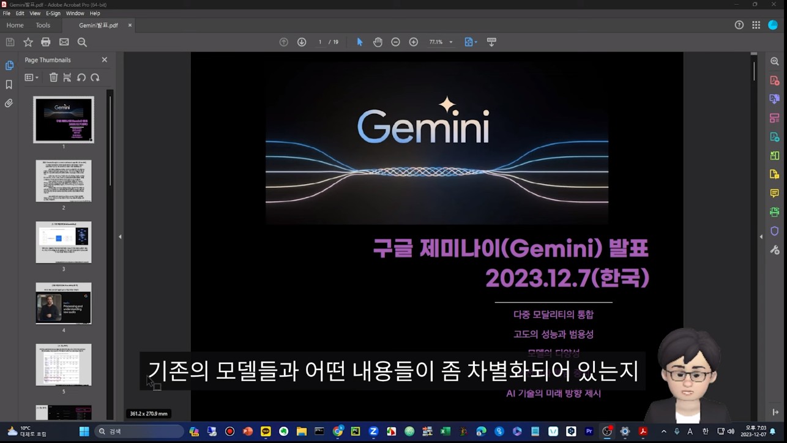The height and width of the screenshot is (443, 787).
Task: Activate the Hand pan tool
Action: tap(378, 42)
